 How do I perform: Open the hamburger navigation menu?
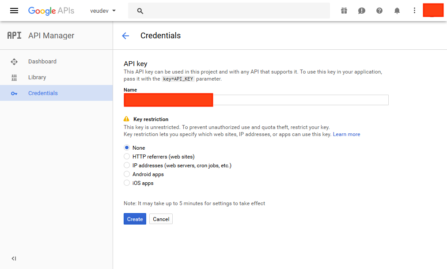click(x=14, y=11)
